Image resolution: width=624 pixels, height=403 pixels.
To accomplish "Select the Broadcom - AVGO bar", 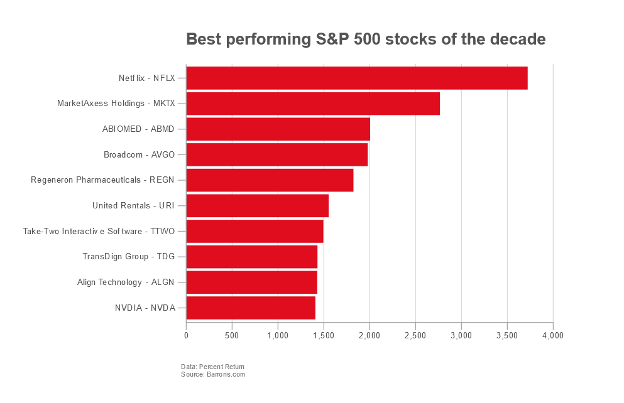I will pos(276,154).
